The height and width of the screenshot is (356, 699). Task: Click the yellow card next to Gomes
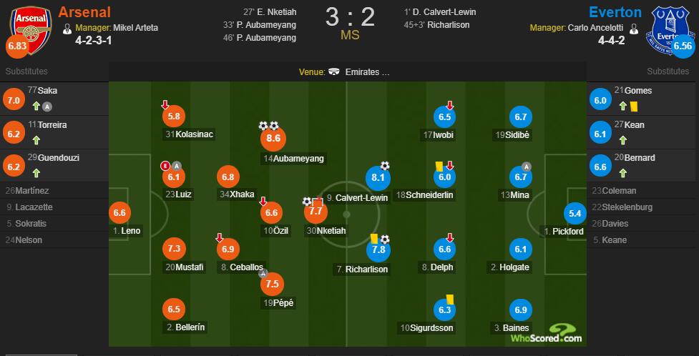pyautogui.click(x=633, y=107)
